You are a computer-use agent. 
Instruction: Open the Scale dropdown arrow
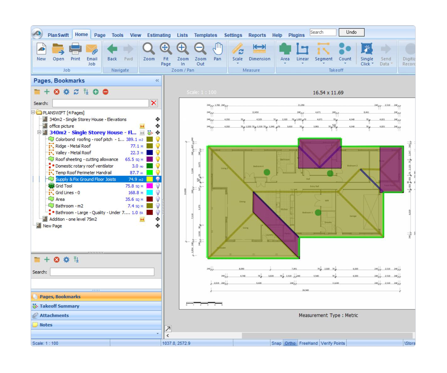click(x=238, y=63)
